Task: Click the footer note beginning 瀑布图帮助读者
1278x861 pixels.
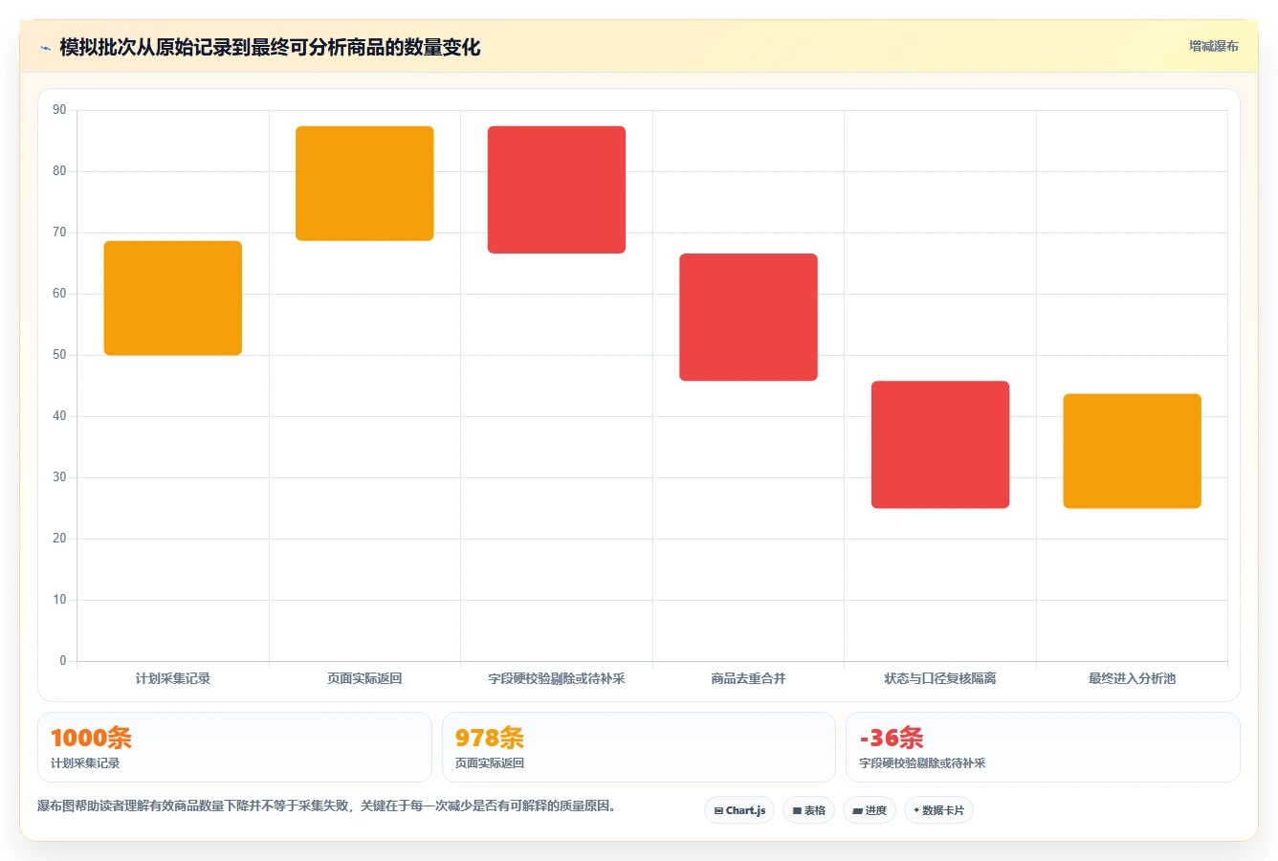Action: (x=329, y=806)
